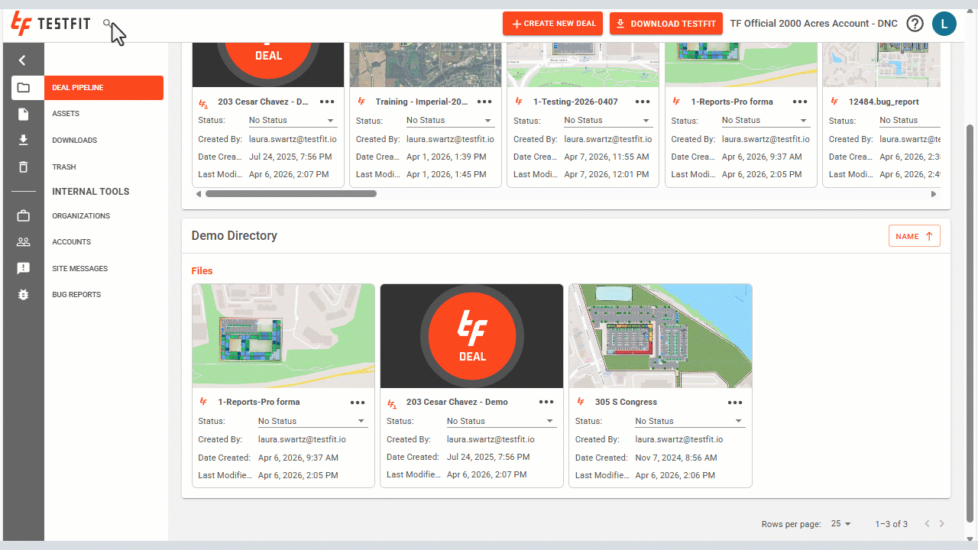This screenshot has height=550, width=978.
Task: Open the search magnifier icon
Action: click(108, 24)
